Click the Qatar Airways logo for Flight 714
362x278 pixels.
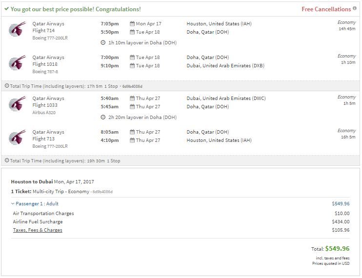coord(17,29)
